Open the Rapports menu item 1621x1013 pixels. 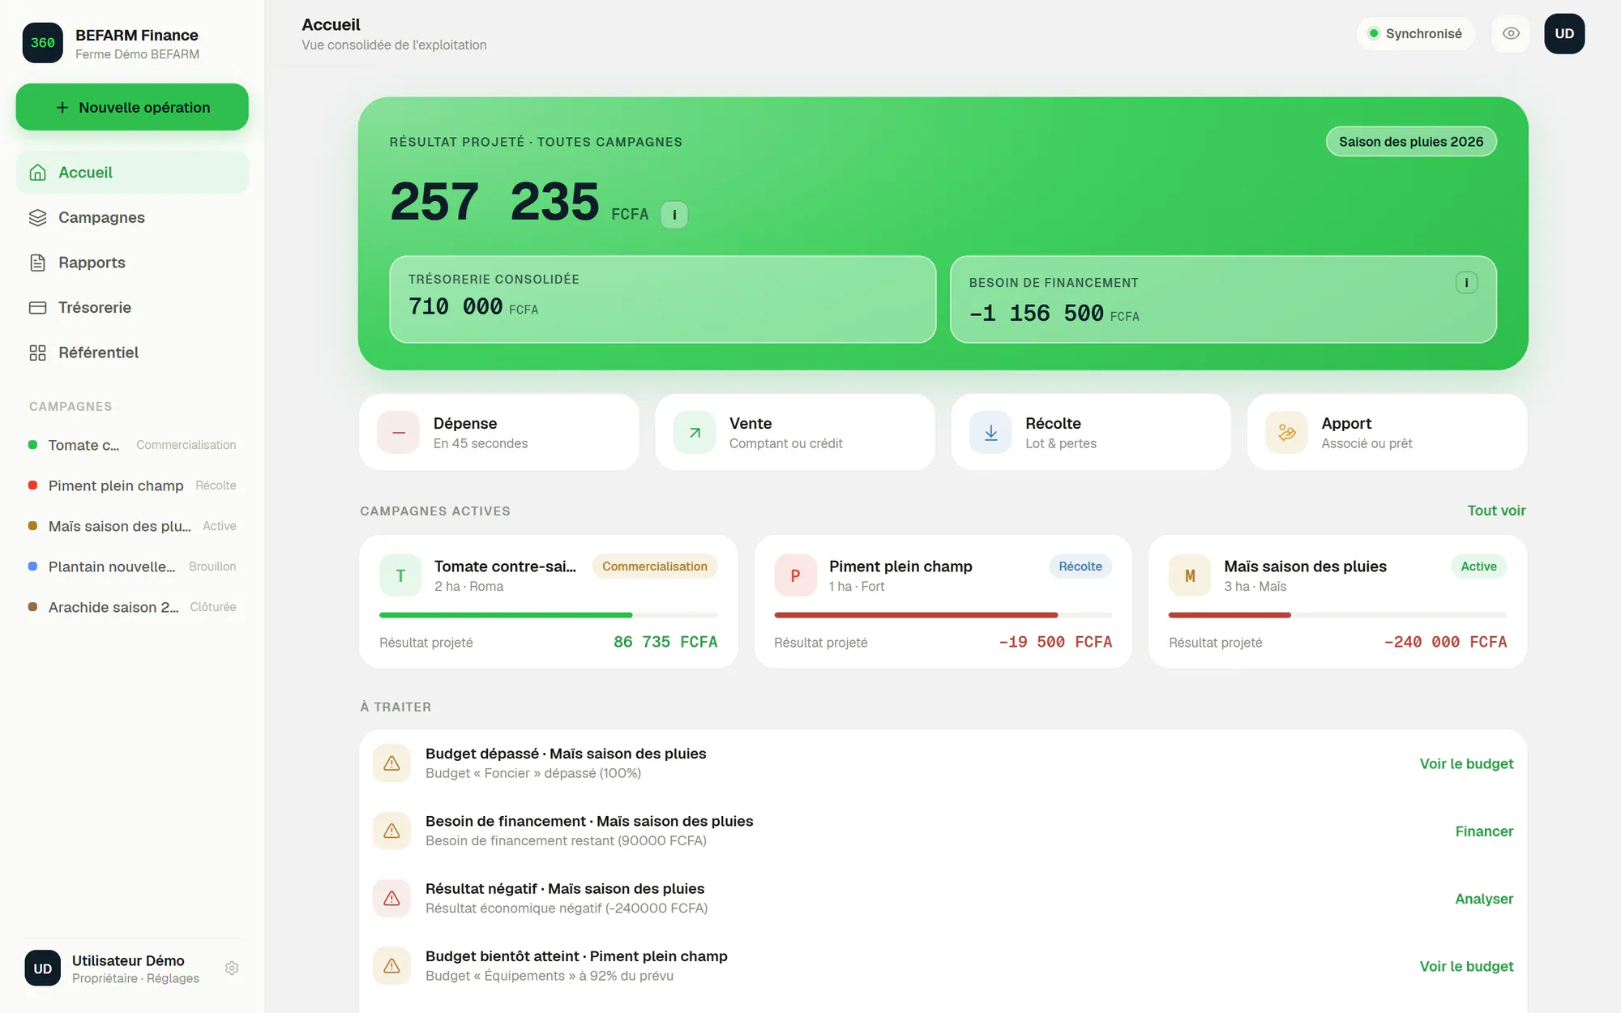pos(132,263)
